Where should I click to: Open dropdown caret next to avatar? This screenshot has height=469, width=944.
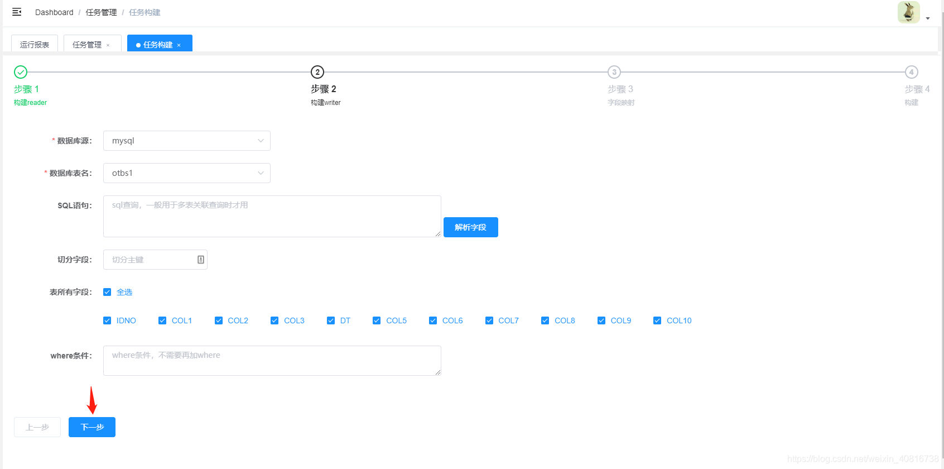(928, 18)
